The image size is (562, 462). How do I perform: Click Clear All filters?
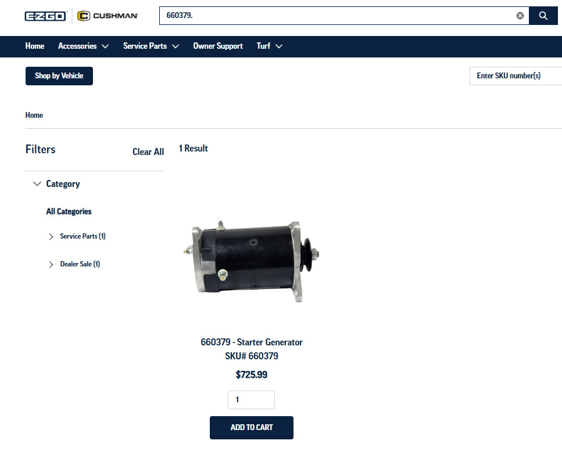(x=148, y=152)
